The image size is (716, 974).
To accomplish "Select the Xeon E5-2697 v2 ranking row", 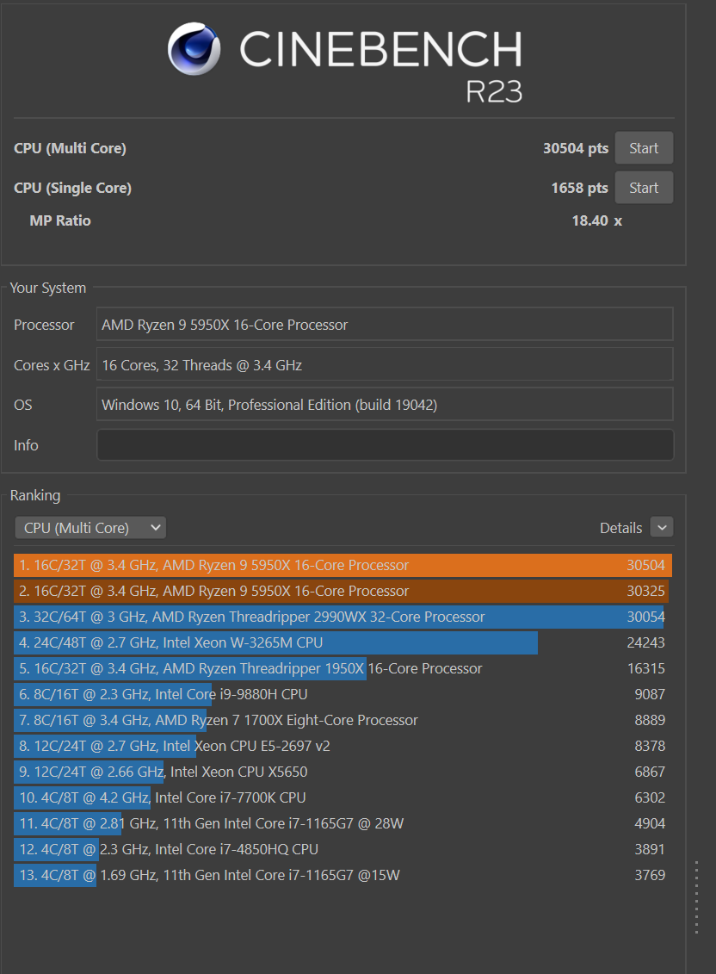I will pos(343,746).
